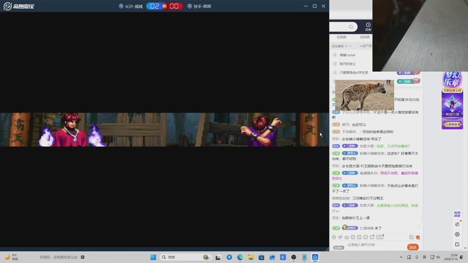Viewport: 468px width, 263px height.
Task: Click the scroll-down arrow at panel bottom
Action: pyautogui.click(x=465, y=248)
